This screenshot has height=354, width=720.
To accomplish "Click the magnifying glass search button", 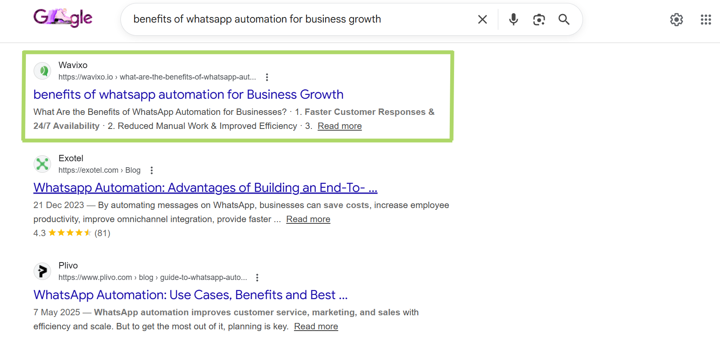I will click(564, 20).
